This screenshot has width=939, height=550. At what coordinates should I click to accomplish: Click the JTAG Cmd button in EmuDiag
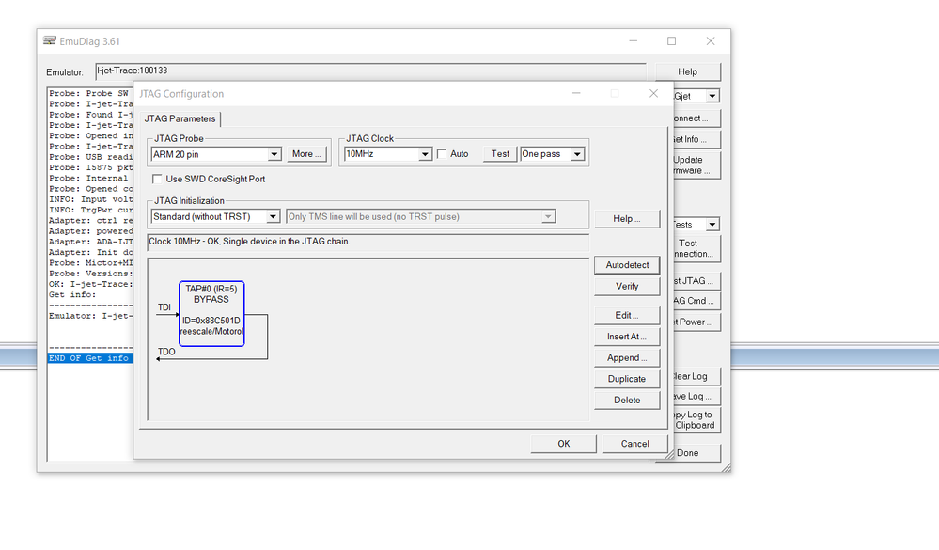click(x=696, y=301)
